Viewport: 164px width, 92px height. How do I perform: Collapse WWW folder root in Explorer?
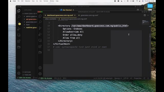pyautogui.click(x=30, y=14)
